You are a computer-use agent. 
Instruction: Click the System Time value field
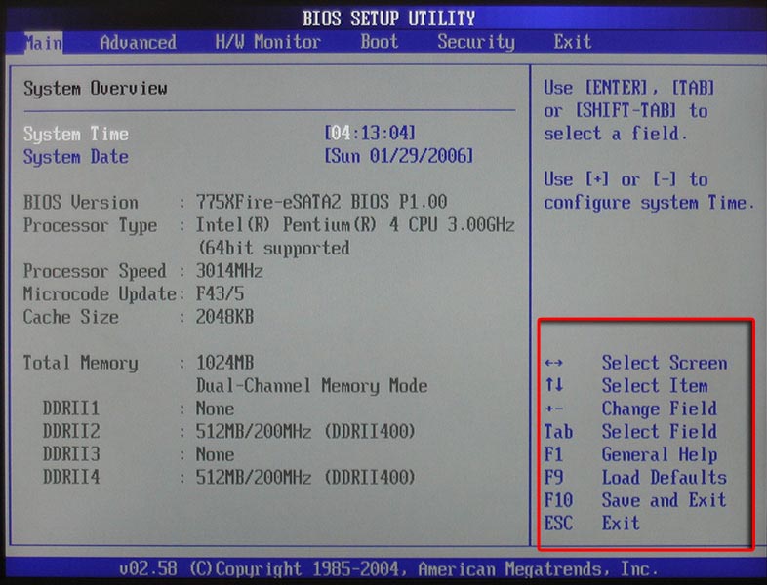pos(370,134)
